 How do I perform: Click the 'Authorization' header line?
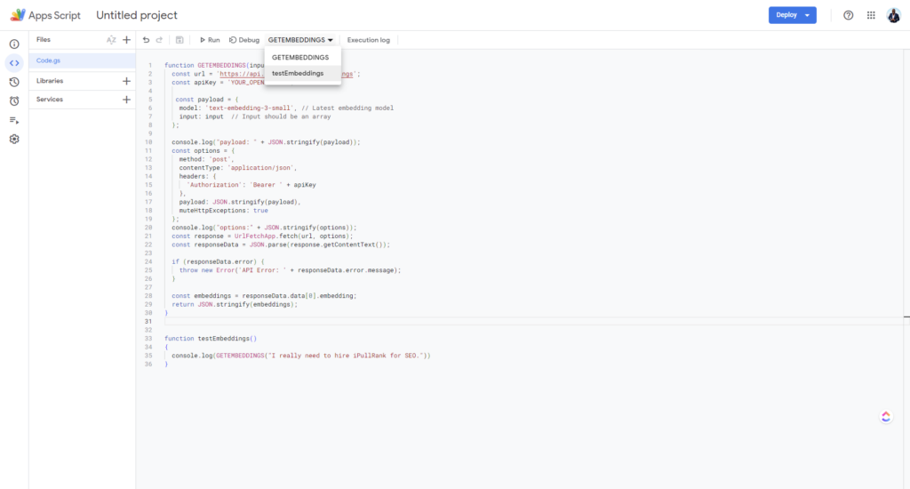pyautogui.click(x=251, y=185)
